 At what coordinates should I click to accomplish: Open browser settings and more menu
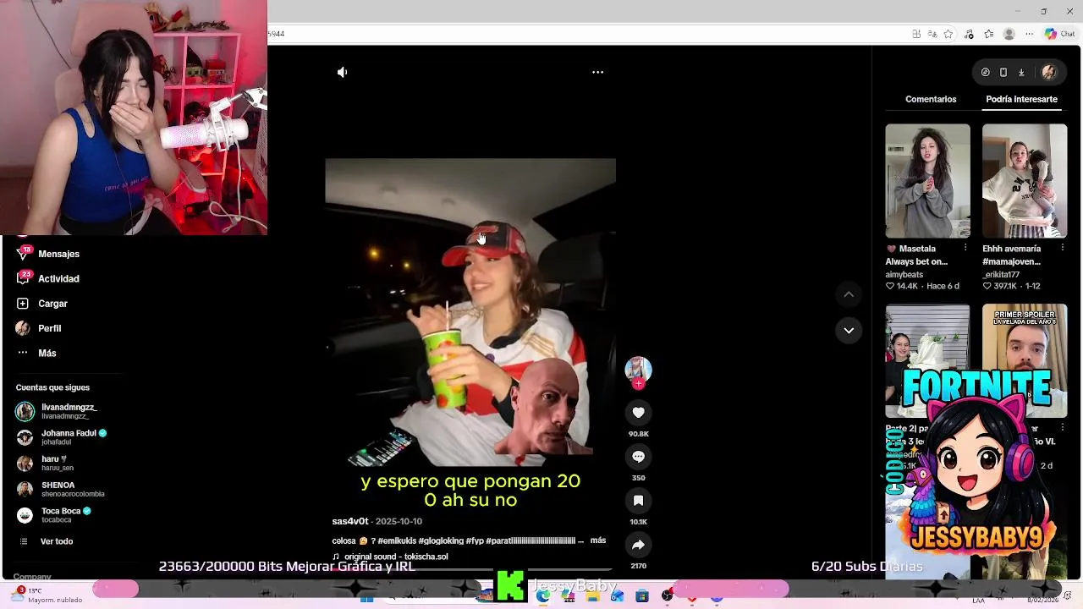(x=1029, y=34)
